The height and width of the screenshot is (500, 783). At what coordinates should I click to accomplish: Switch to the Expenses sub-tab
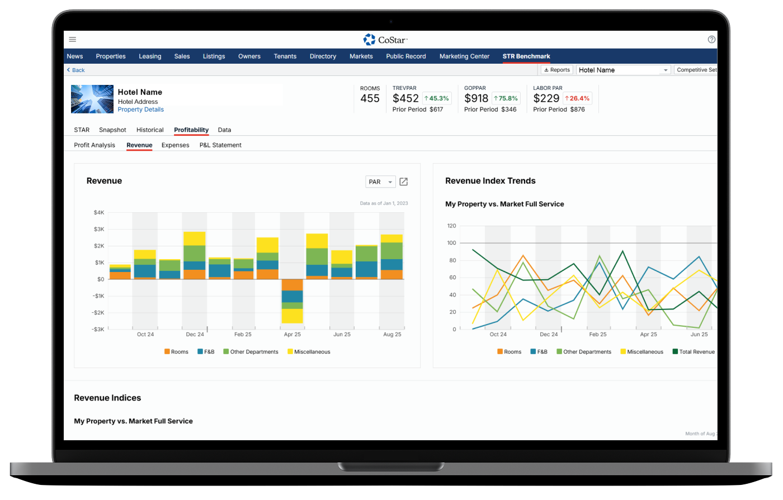[175, 145]
